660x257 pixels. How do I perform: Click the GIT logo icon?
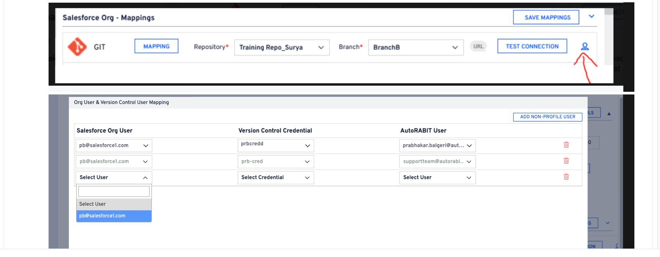77,47
